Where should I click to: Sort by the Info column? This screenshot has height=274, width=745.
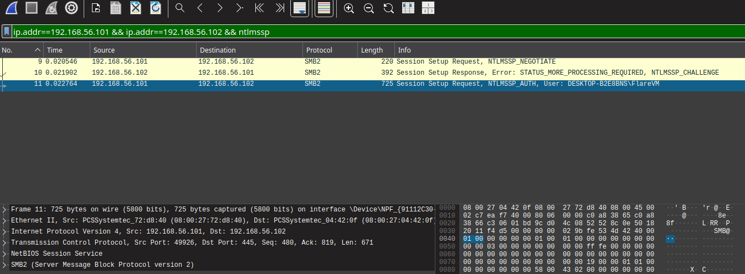coord(569,50)
